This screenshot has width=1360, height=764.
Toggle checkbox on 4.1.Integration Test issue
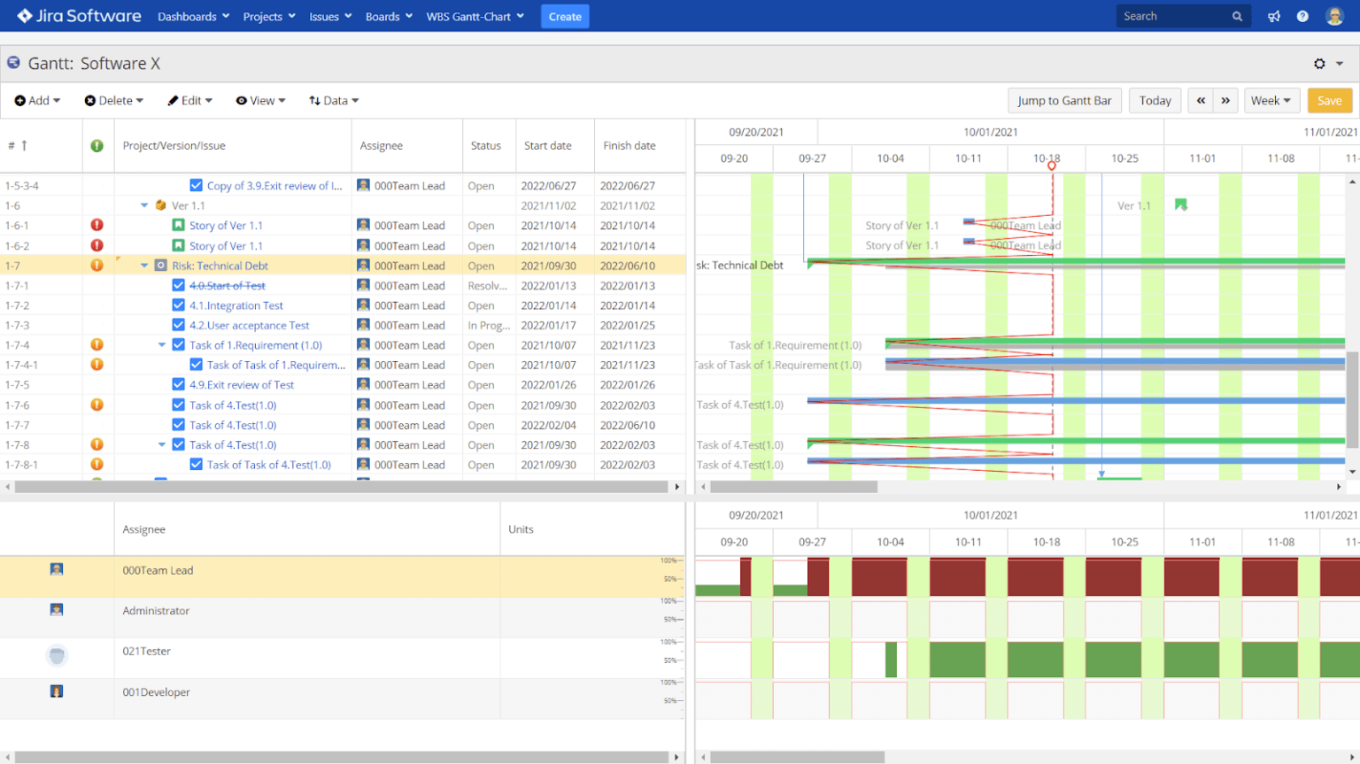pos(179,305)
